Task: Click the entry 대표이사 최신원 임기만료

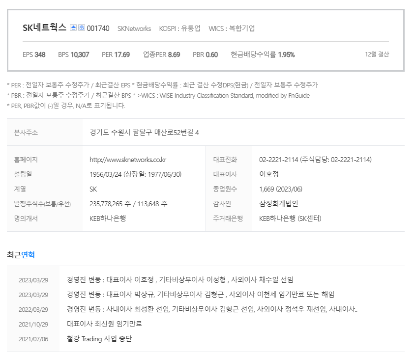Action: pyautogui.click(x=104, y=324)
